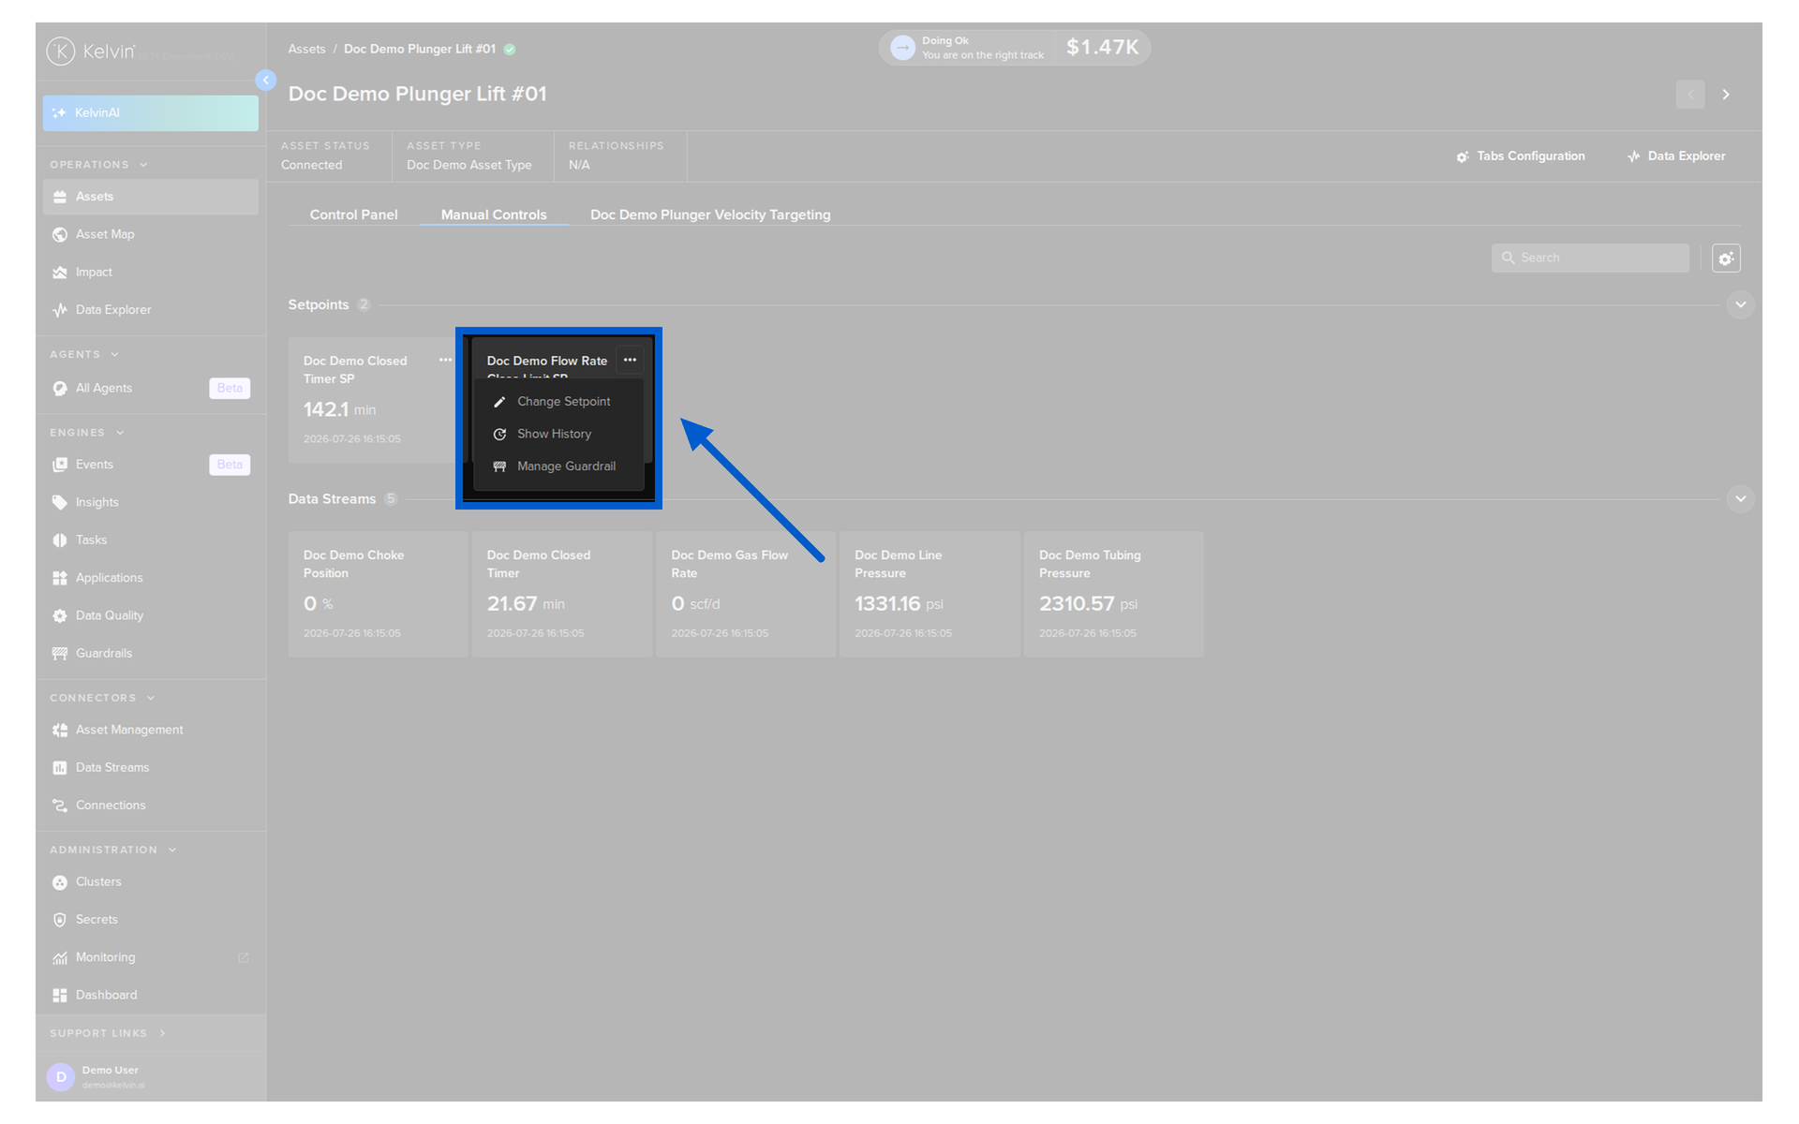Image resolution: width=1799 pixels, height=1124 pixels.
Task: Choose Manage Guardrail from the menu
Action: [x=558, y=466]
